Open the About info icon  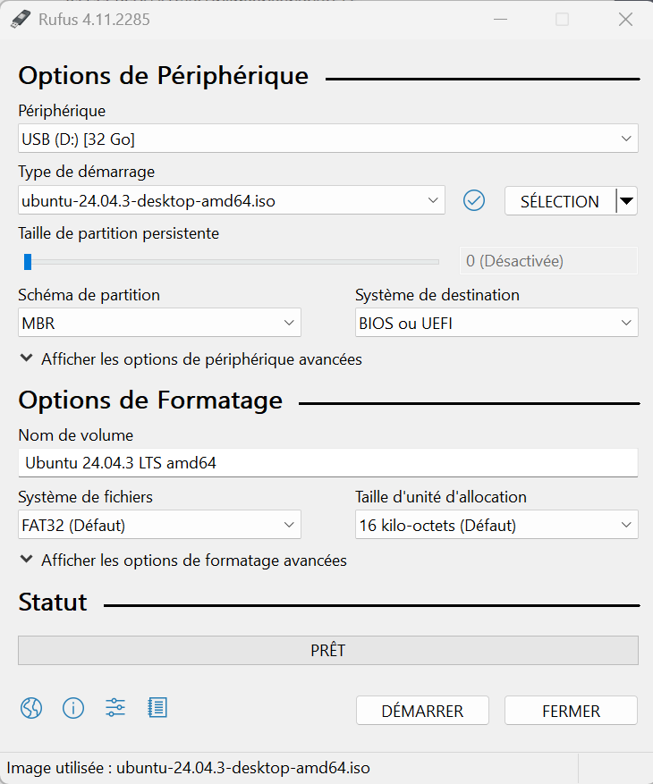pyautogui.click(x=73, y=709)
